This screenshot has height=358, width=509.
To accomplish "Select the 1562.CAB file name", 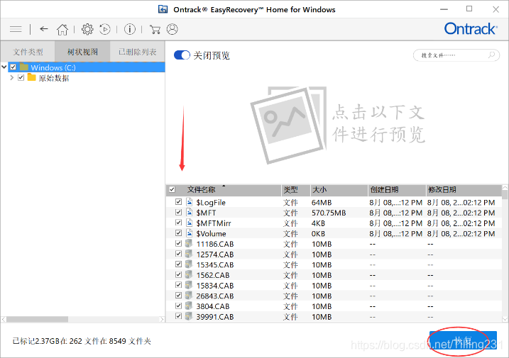I will pos(213,275).
